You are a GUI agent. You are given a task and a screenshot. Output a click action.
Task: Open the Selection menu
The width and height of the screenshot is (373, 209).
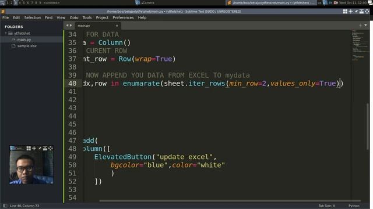33,17
